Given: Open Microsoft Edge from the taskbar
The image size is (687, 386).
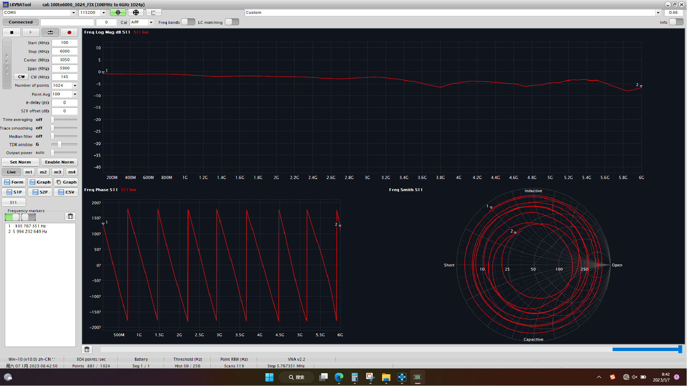Looking at the screenshot, I should tap(339, 377).
